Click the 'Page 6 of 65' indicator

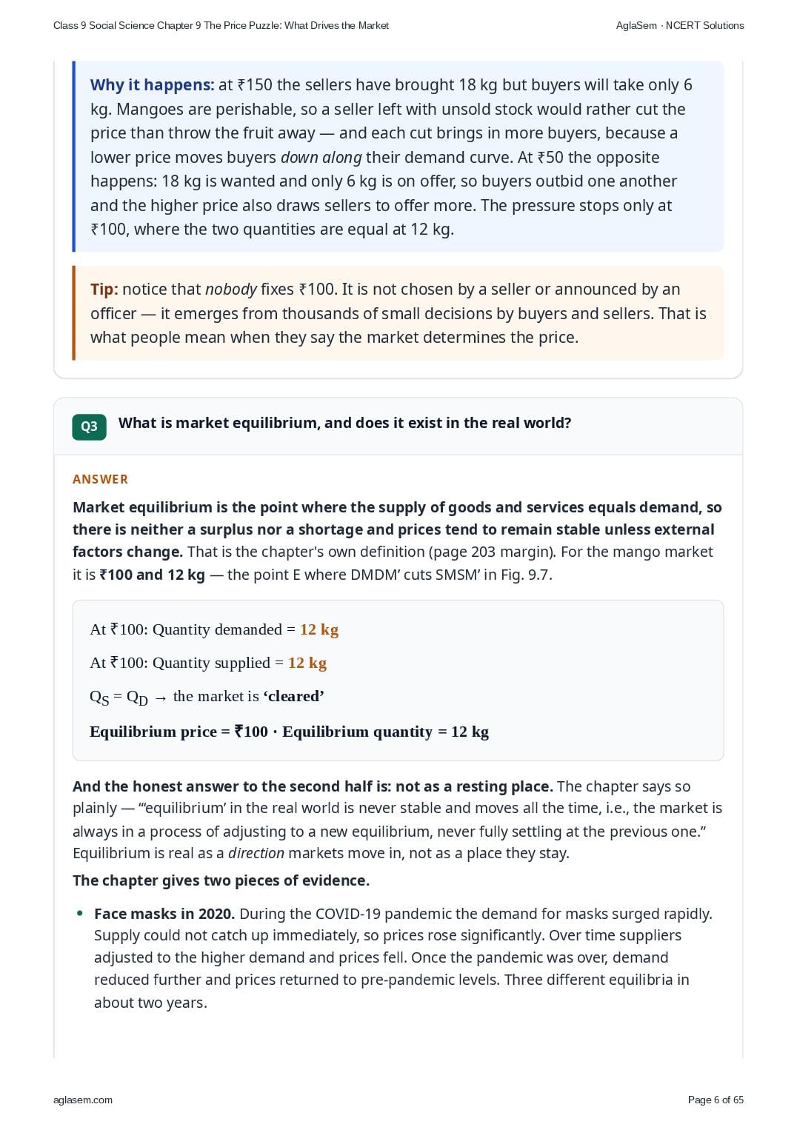coord(716,1100)
